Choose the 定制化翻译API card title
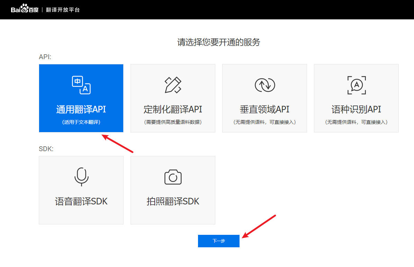The image size is (414, 267). 173,109
